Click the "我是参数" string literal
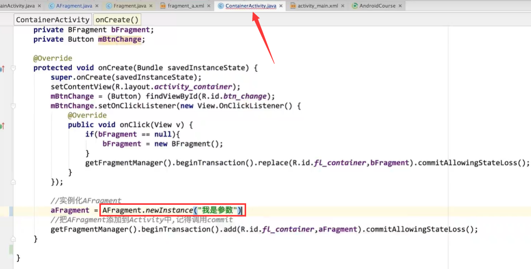Screen dimensions: 531x269 click(x=217, y=210)
